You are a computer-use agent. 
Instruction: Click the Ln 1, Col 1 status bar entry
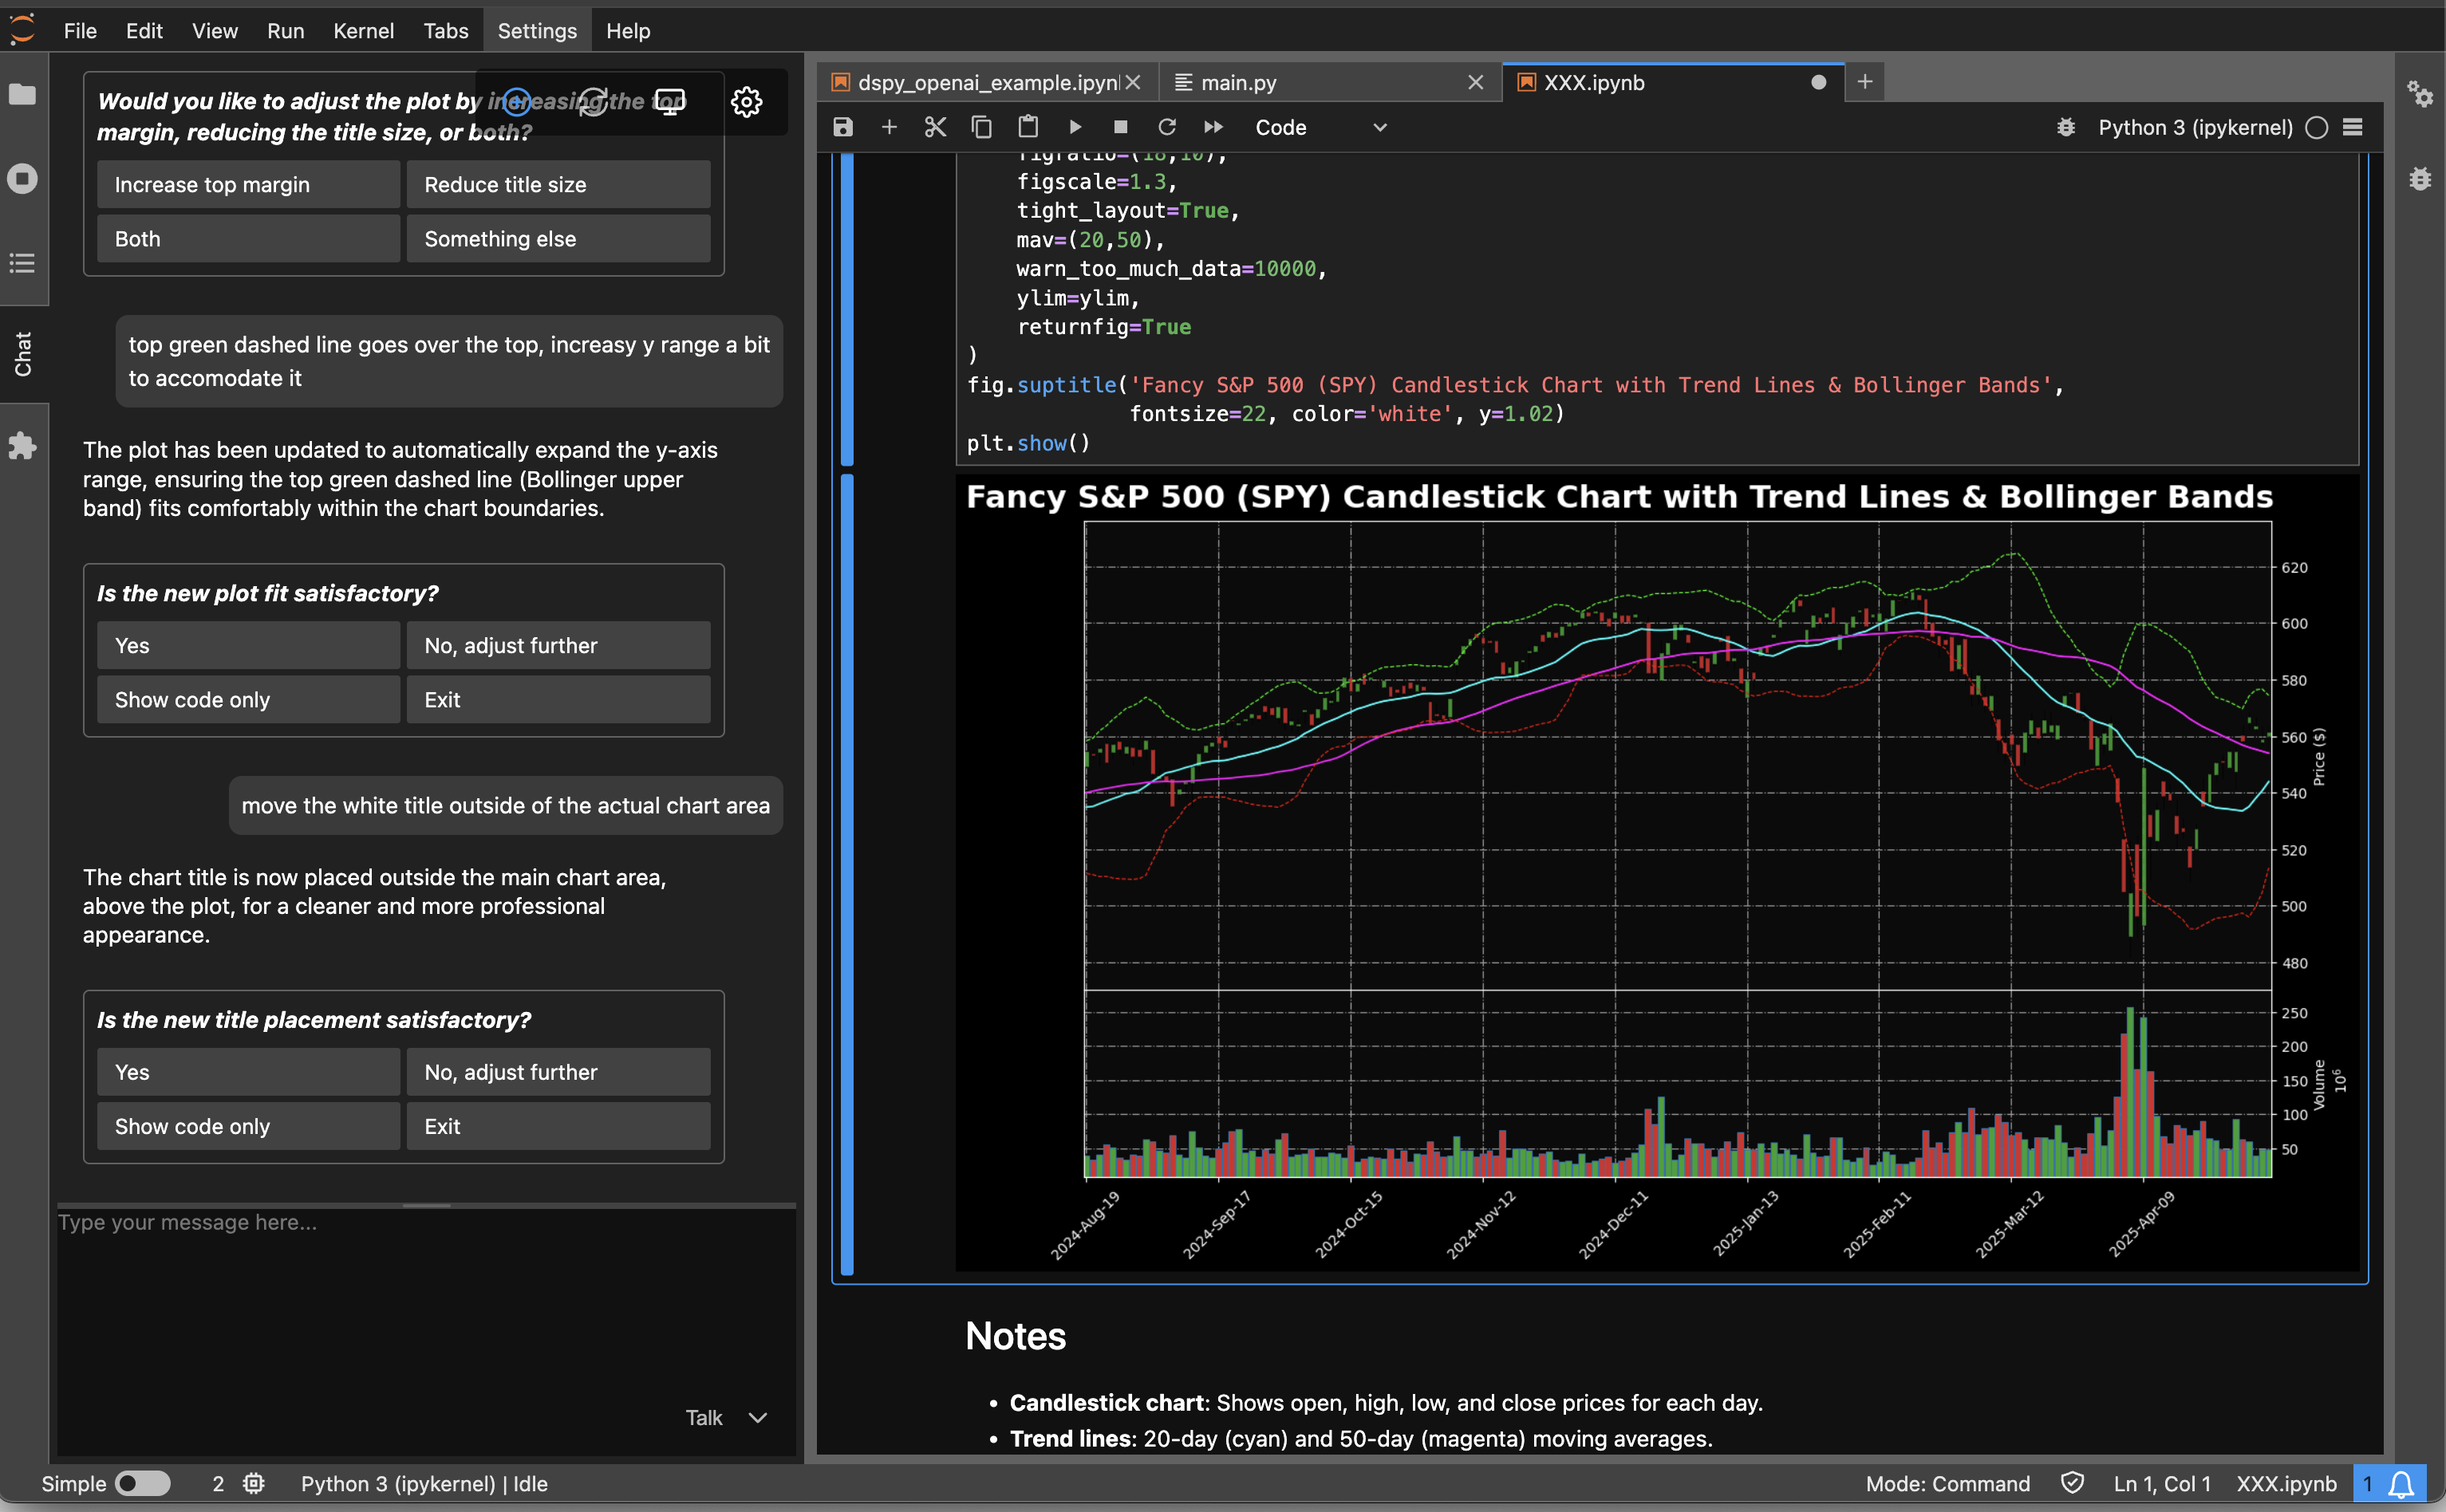tap(2162, 1483)
